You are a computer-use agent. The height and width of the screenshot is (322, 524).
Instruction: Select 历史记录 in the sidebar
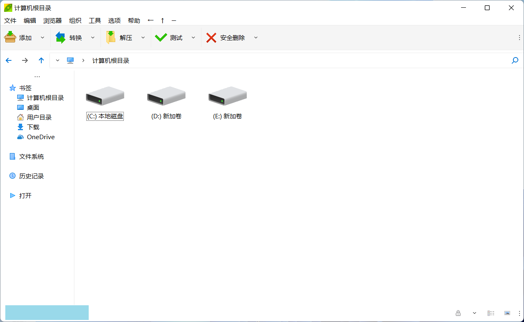[x=31, y=176]
